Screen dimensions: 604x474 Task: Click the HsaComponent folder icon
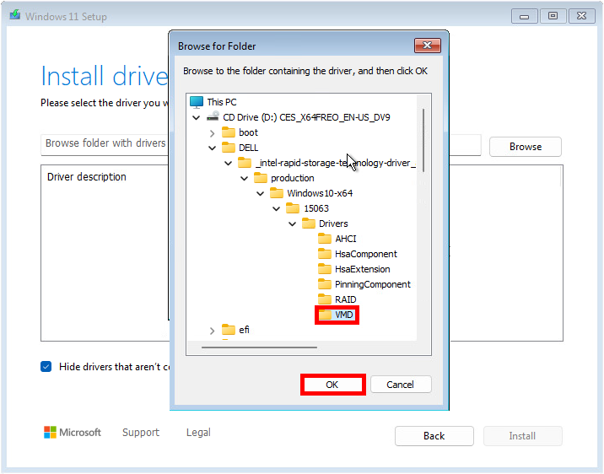tap(325, 254)
